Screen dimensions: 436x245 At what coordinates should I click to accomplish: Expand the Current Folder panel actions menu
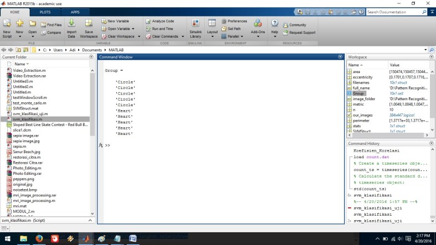pyautogui.click(x=92, y=57)
